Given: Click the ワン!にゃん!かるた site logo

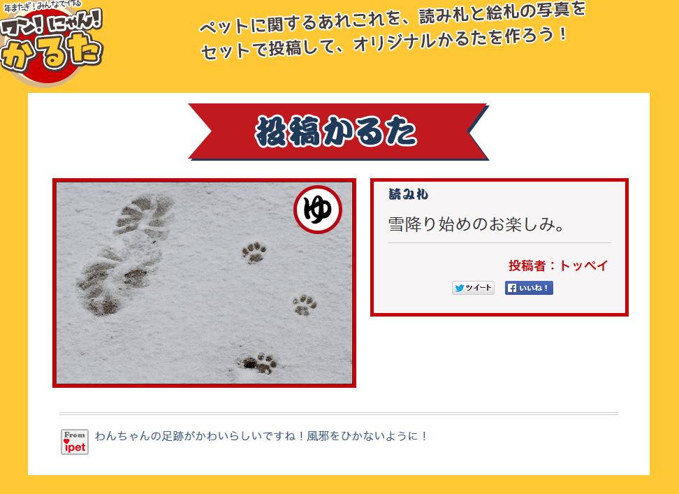Looking at the screenshot, I should coord(51,43).
